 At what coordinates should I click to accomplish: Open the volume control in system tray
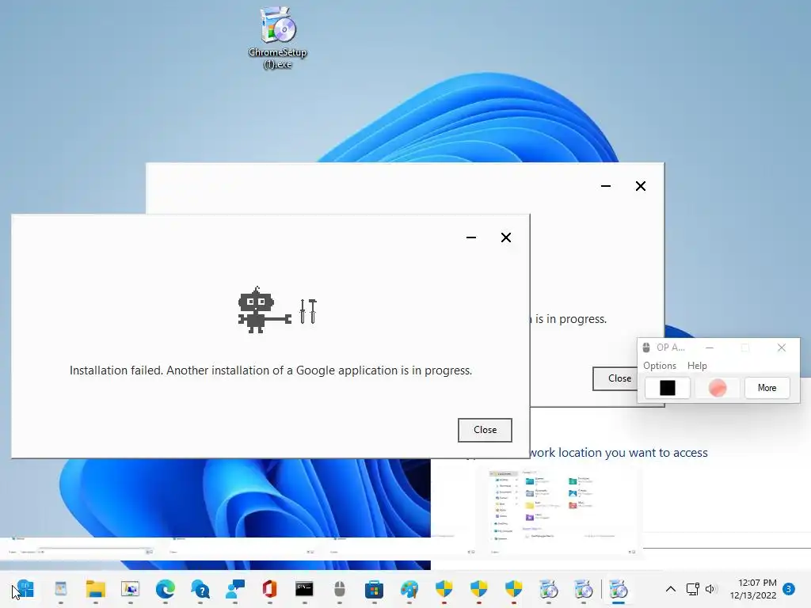pos(711,589)
